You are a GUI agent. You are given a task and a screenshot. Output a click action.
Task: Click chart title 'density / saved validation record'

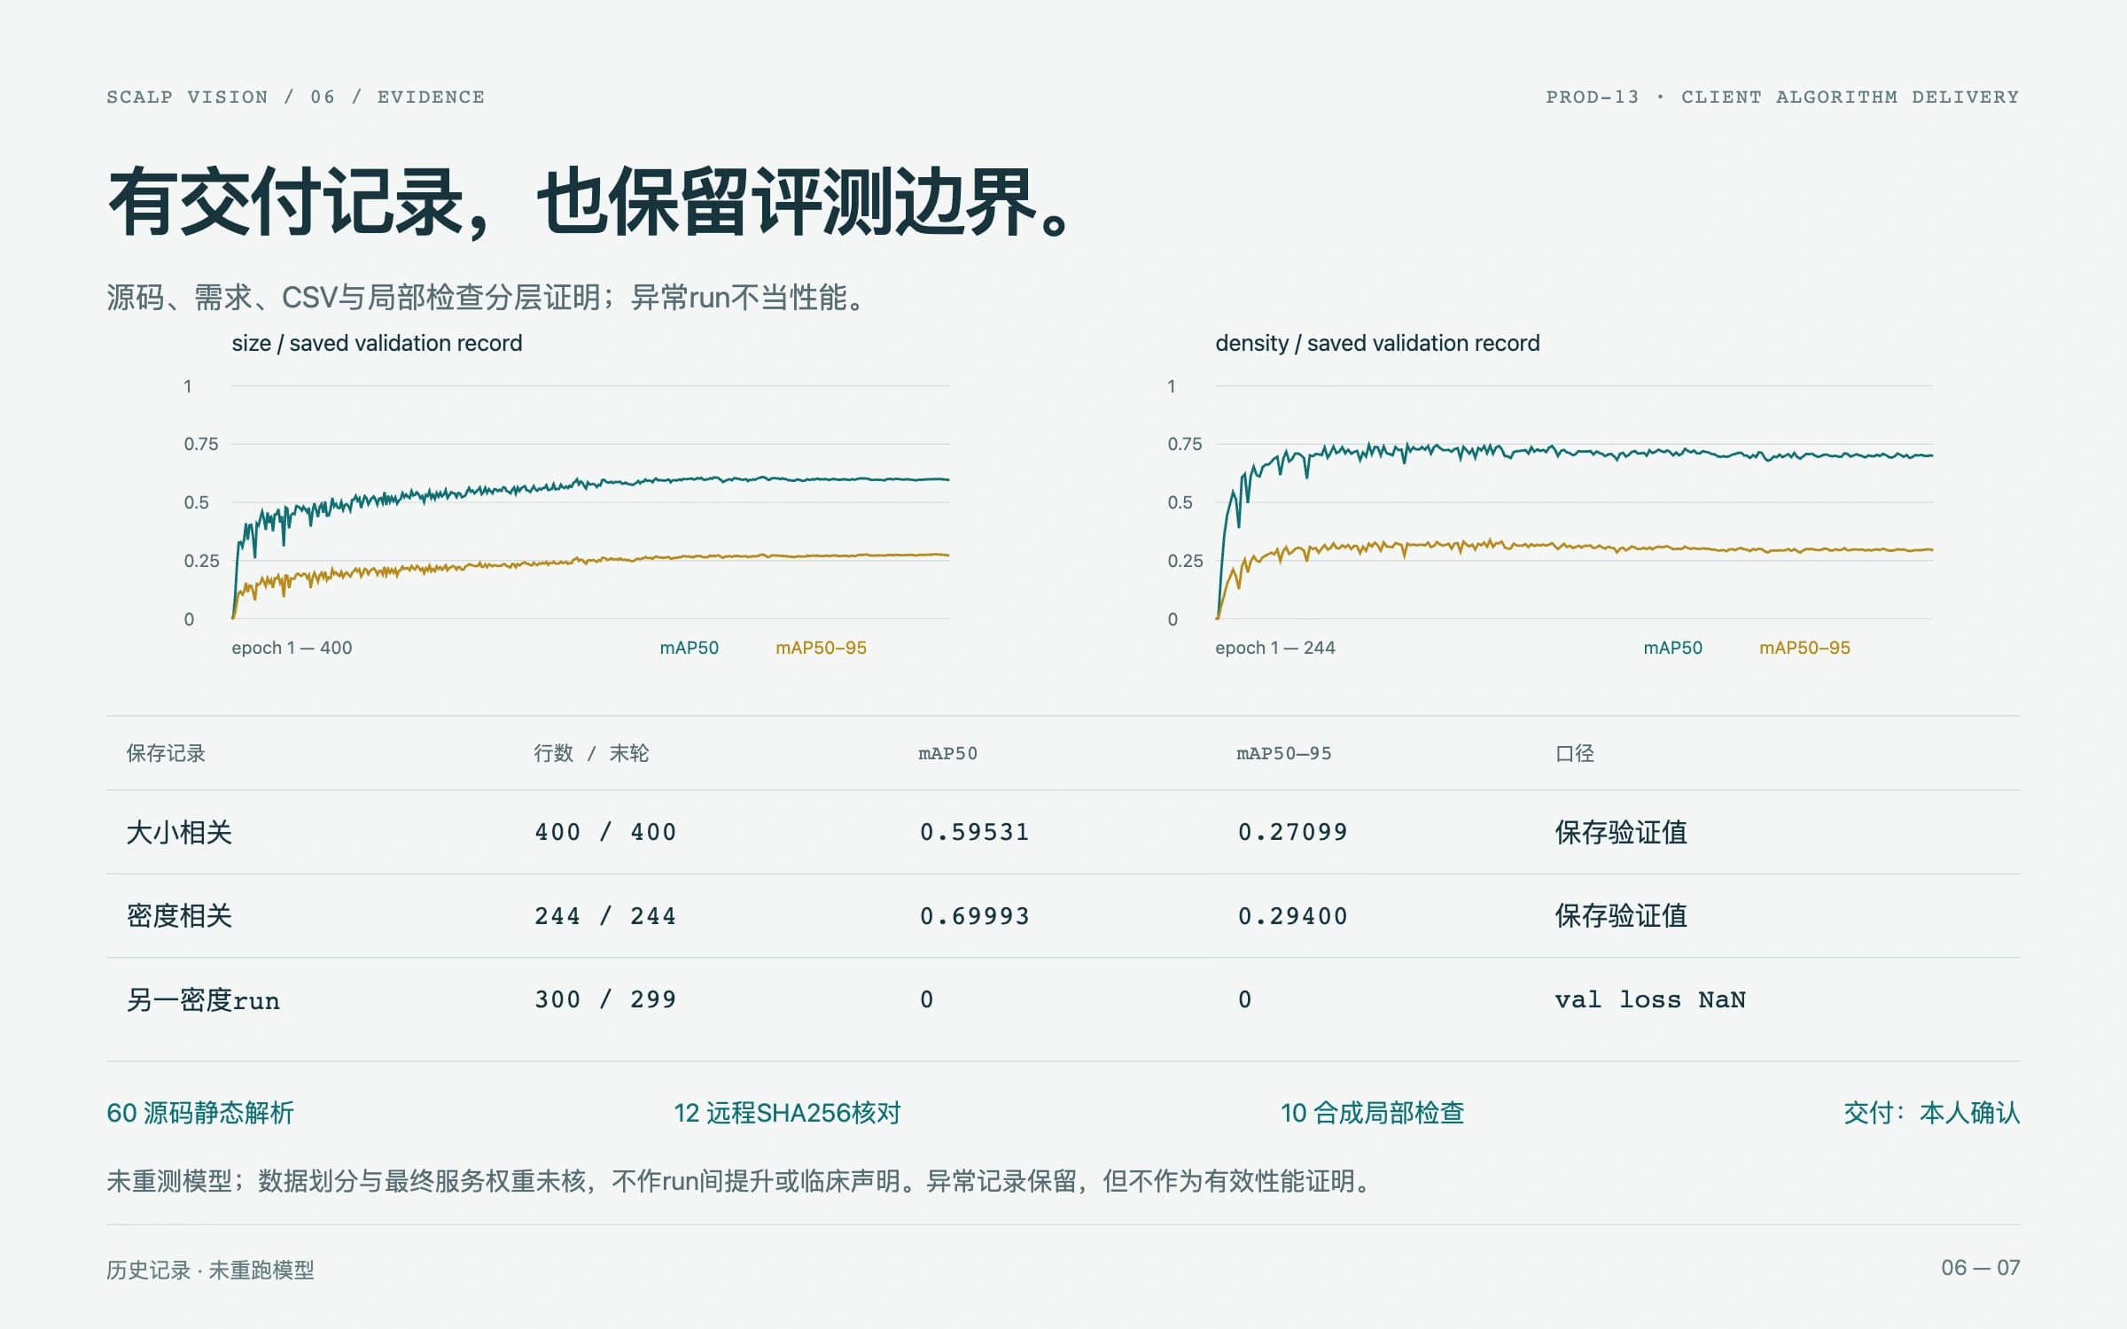1377,343
